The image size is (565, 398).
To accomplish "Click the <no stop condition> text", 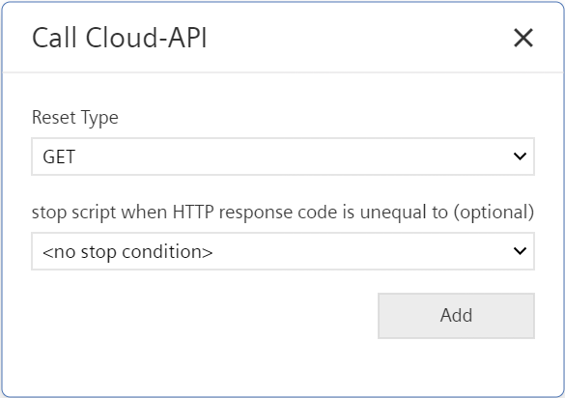I will tap(127, 251).
